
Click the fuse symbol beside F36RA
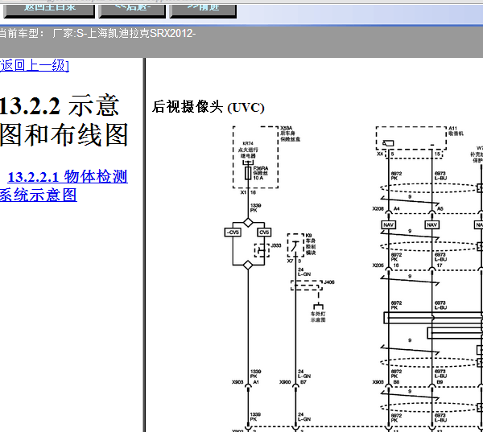[x=248, y=173]
